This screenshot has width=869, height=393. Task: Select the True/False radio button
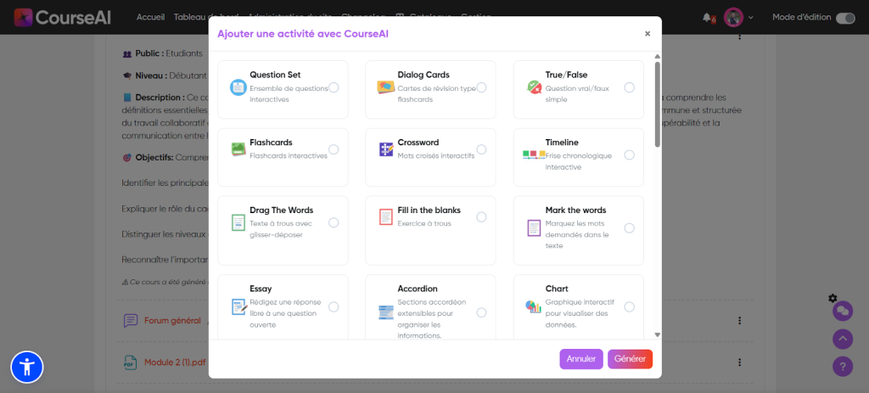629,87
